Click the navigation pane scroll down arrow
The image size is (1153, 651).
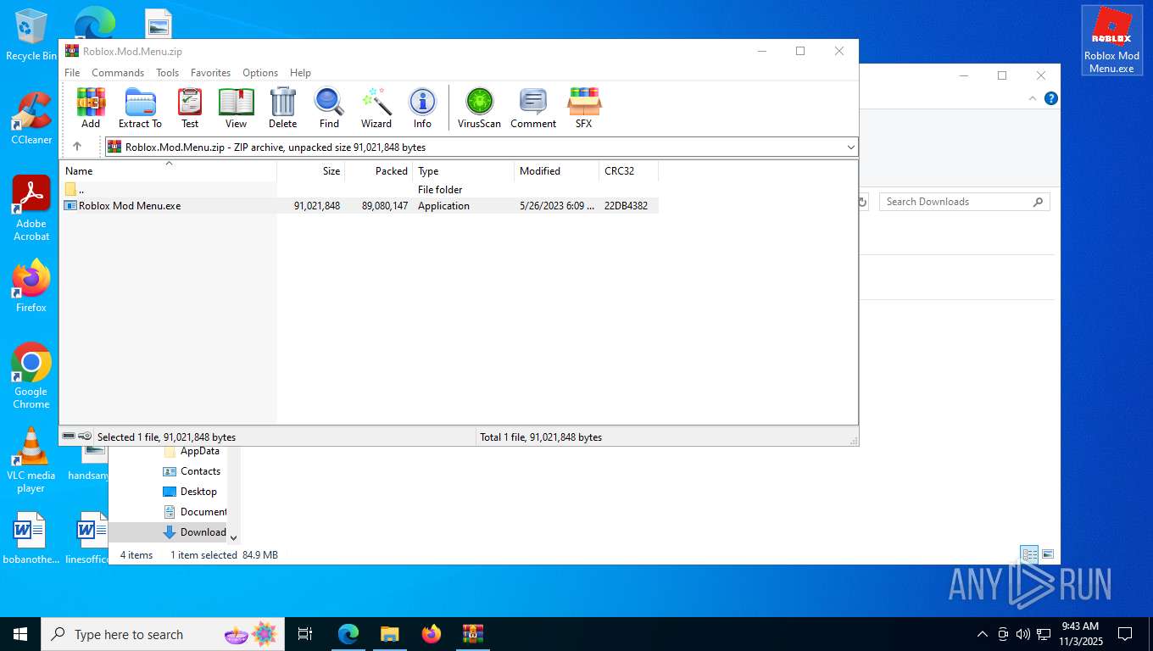point(234,537)
